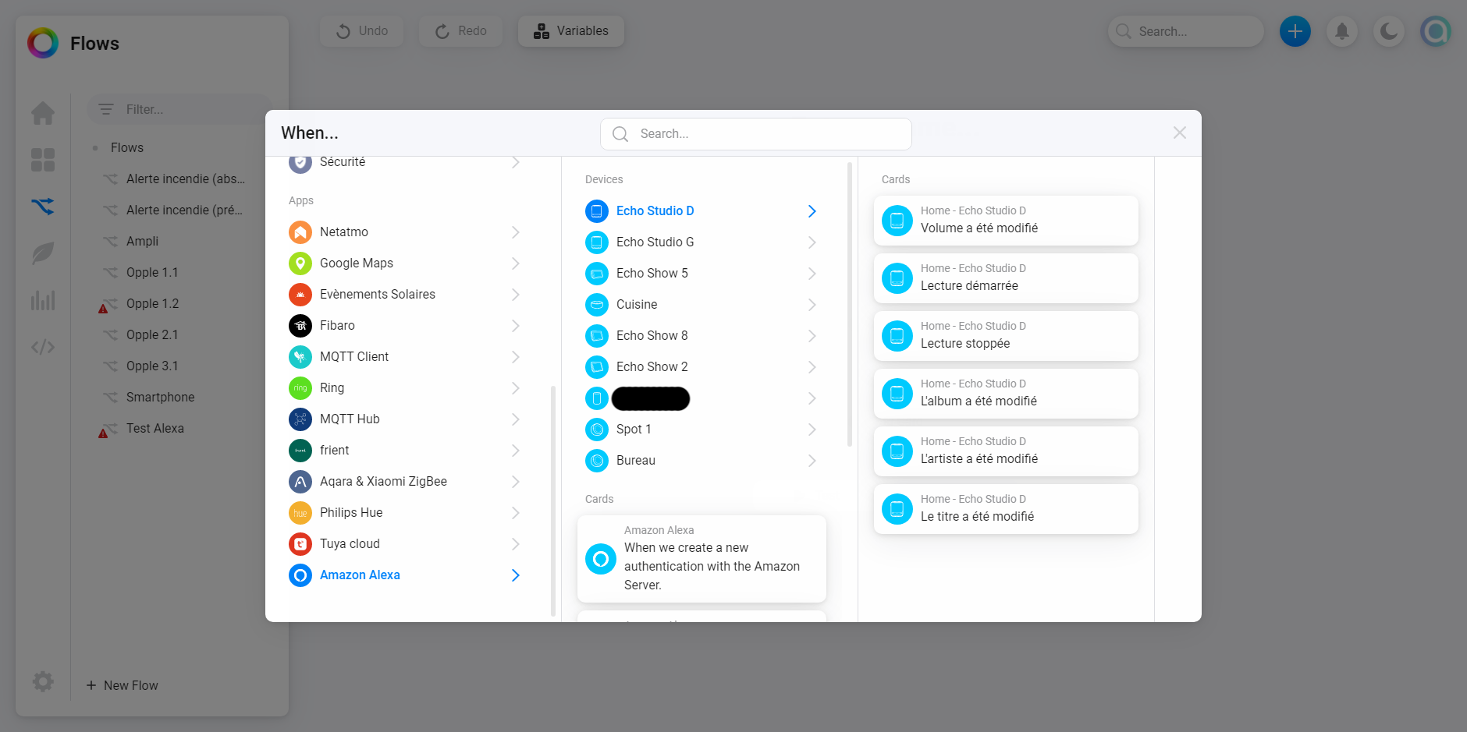Expand the Netatmo row chevron
The height and width of the screenshot is (732, 1467).
[515, 232]
